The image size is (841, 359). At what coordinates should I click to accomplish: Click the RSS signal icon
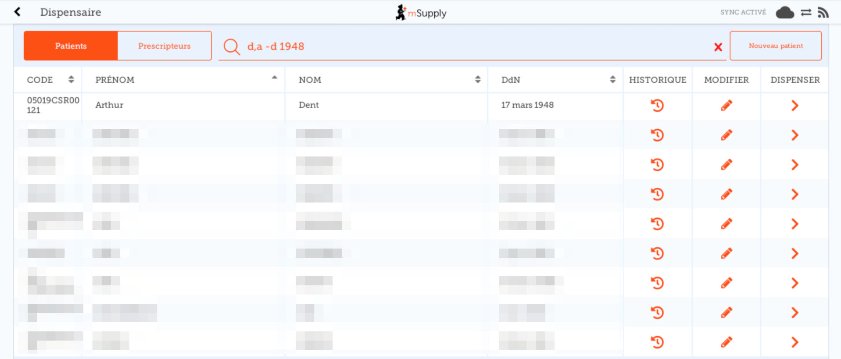pyautogui.click(x=823, y=13)
